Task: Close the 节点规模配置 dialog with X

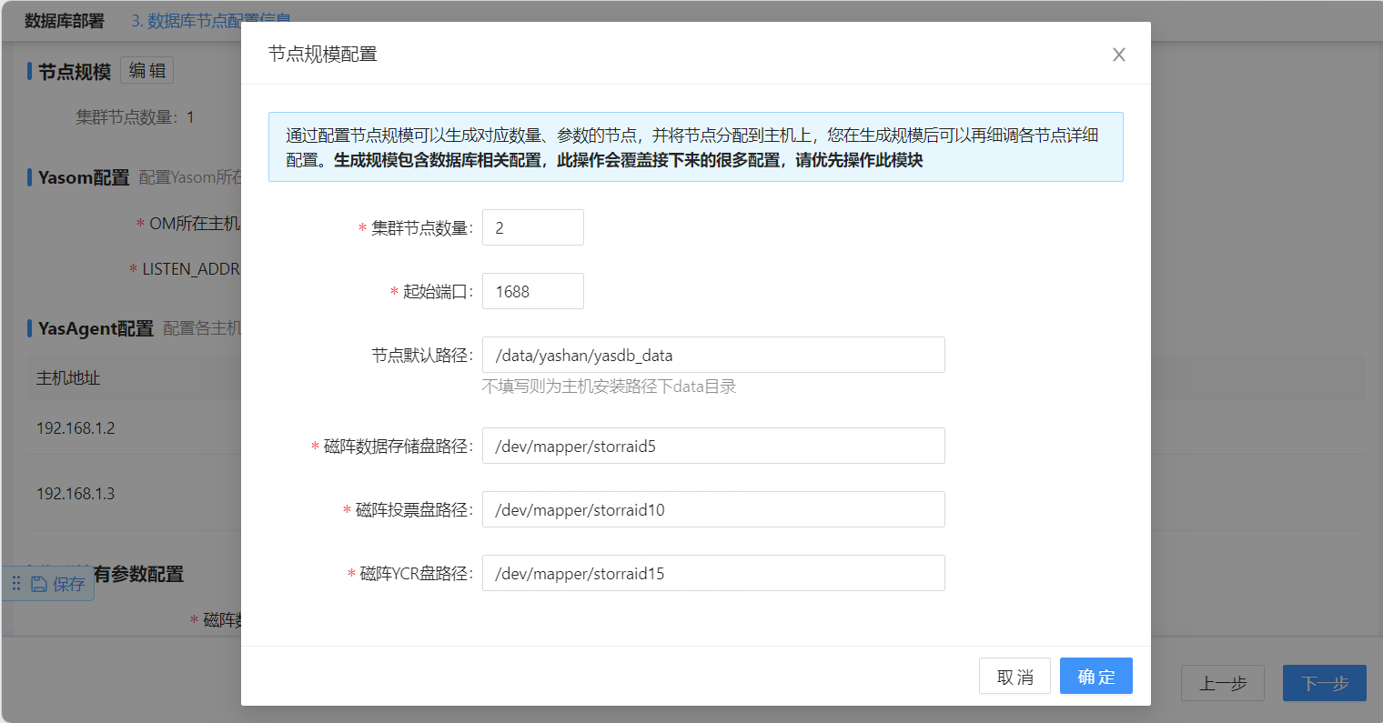Action: point(1119,55)
